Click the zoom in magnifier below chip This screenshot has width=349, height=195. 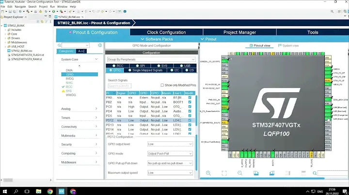tap(208, 173)
